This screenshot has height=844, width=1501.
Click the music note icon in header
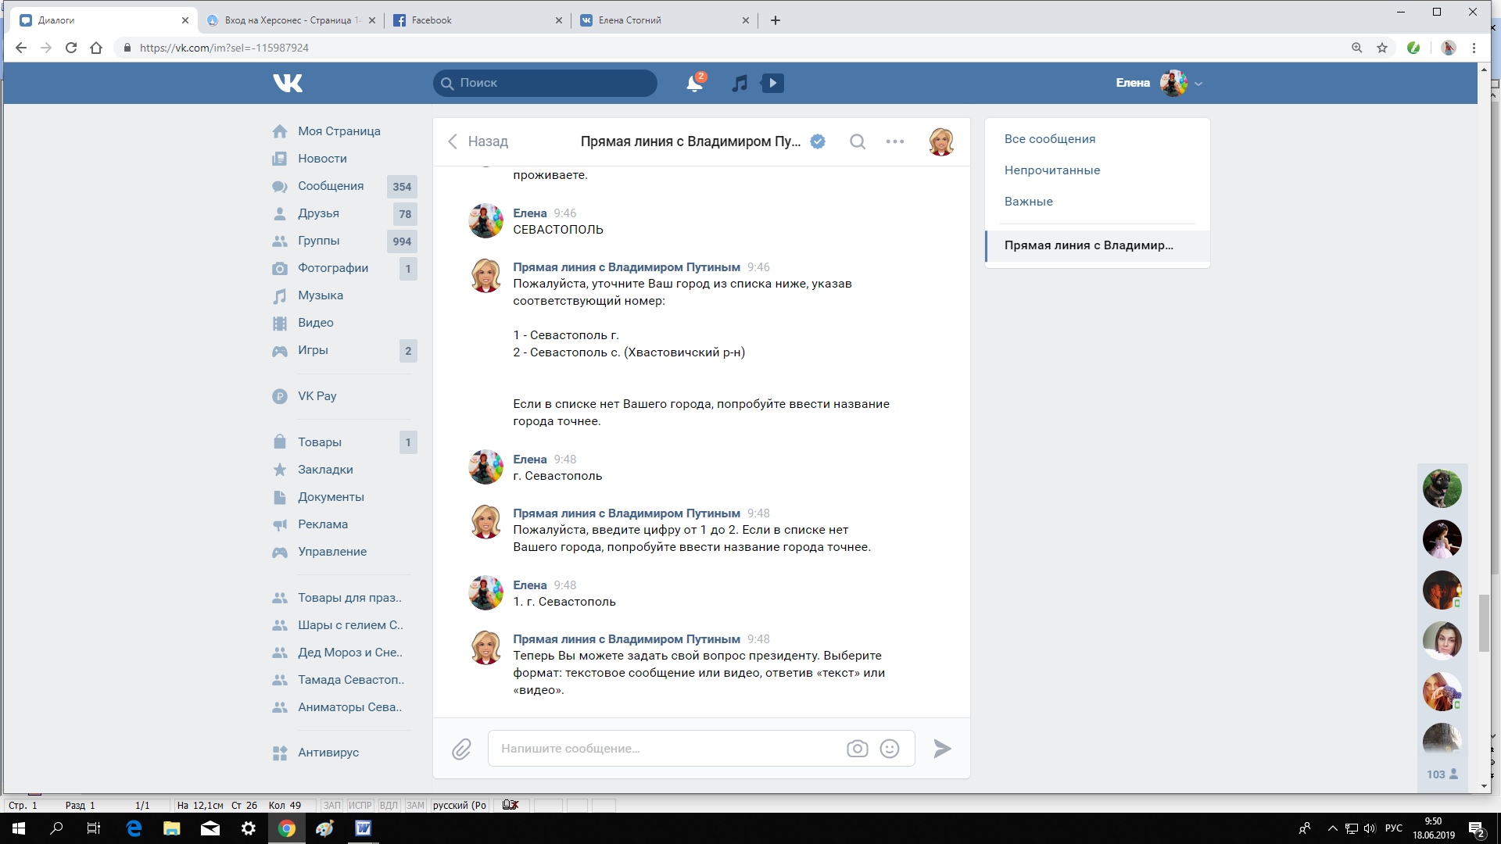740,83
